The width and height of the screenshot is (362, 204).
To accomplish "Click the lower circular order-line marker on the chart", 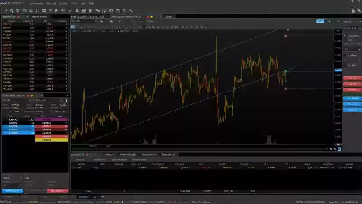I will tap(286, 89).
